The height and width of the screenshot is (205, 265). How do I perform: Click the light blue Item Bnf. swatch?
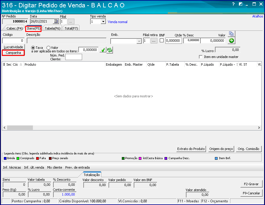point(216,159)
